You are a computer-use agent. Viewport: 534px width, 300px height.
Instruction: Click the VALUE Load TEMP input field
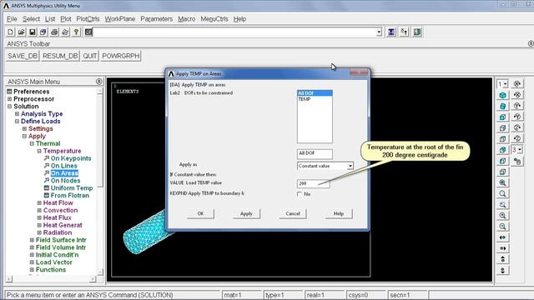click(314, 183)
